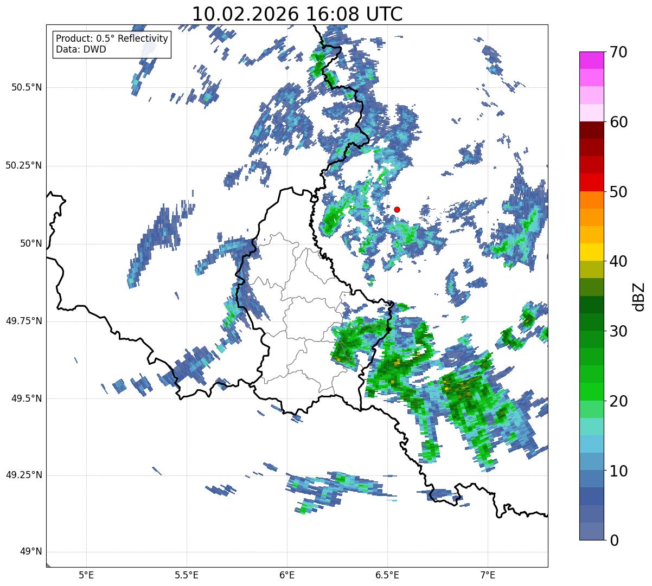Click the bright red colorbar segment near 50

point(592,183)
